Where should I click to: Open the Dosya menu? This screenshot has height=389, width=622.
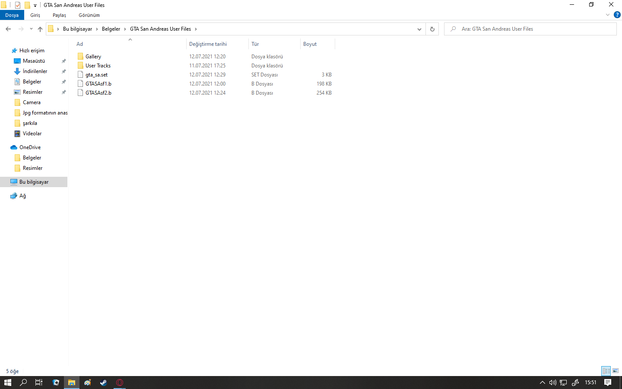12,15
